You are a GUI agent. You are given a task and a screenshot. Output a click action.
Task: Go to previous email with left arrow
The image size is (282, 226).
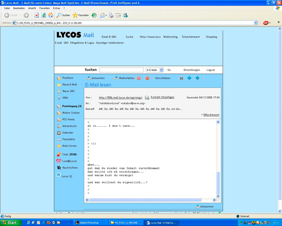click(x=189, y=78)
